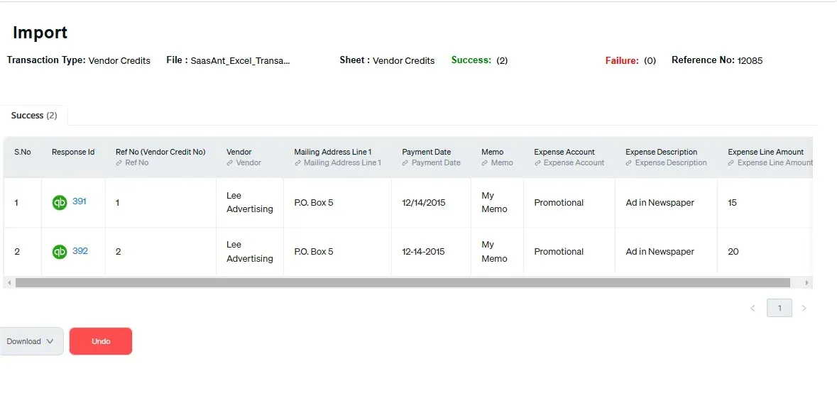Click link icon under Payment Date header

pyautogui.click(x=405, y=163)
